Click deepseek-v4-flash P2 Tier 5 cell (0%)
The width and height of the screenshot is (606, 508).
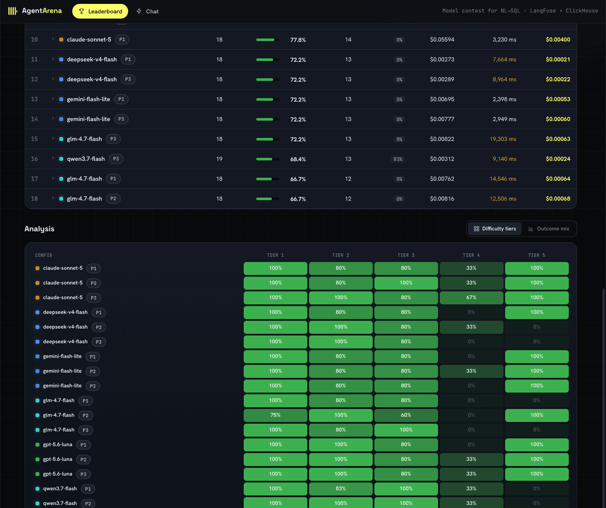537,327
